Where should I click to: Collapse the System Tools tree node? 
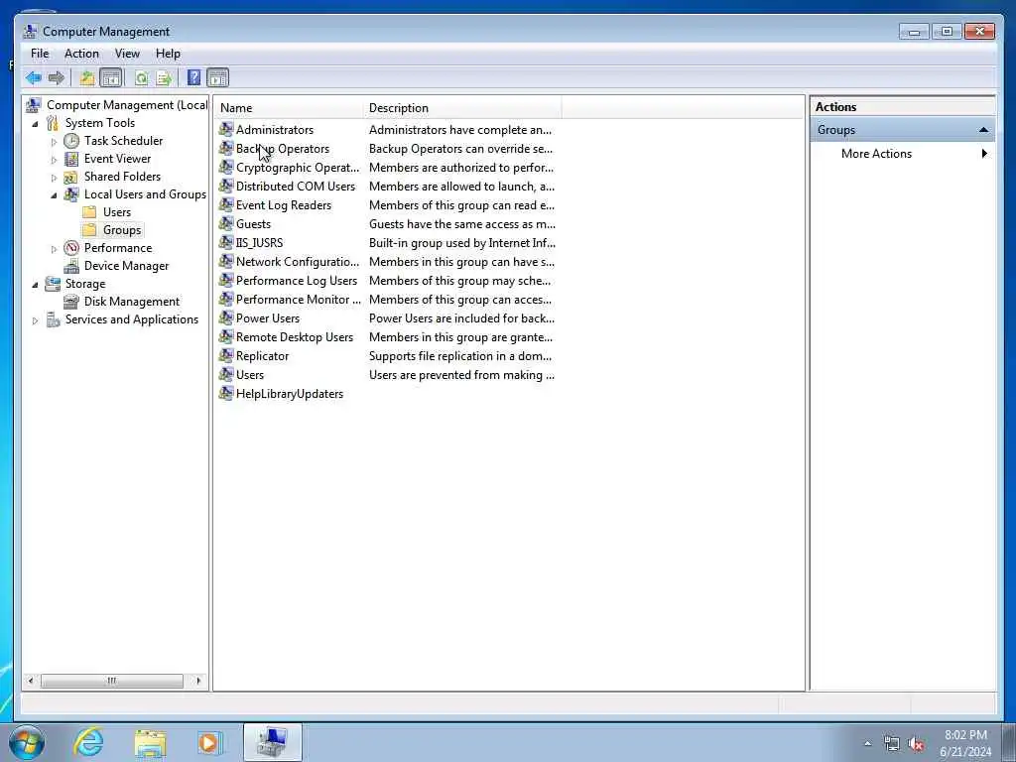click(35, 124)
